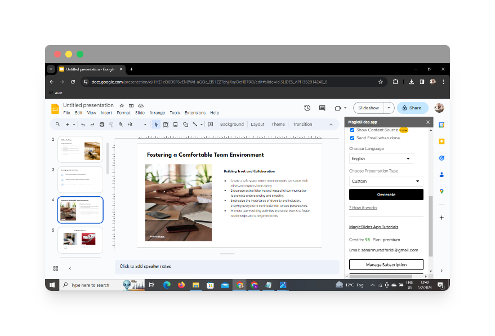Open new slide layout dropdown arrow
The width and height of the screenshot is (495, 336).
point(74,125)
